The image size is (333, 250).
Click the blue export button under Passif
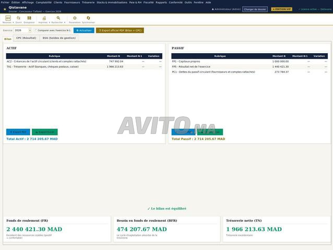tap(183, 132)
